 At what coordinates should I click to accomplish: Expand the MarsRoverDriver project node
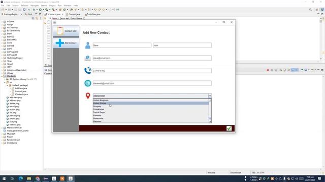pos(2,128)
